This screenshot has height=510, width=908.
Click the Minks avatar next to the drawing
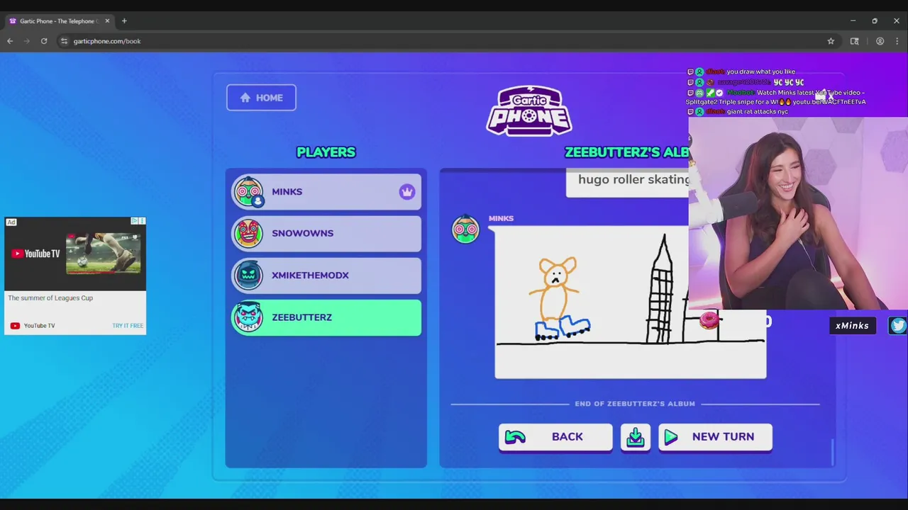[x=466, y=229]
